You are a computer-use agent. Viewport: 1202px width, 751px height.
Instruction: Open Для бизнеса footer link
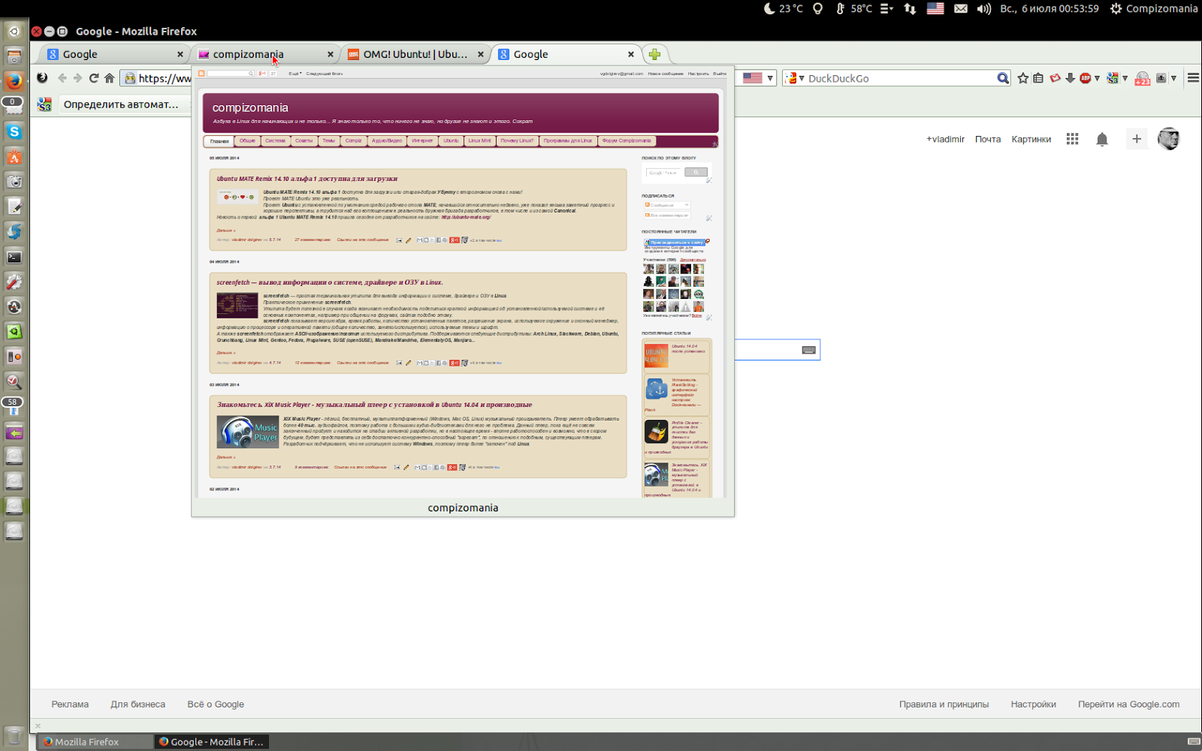[x=137, y=704]
